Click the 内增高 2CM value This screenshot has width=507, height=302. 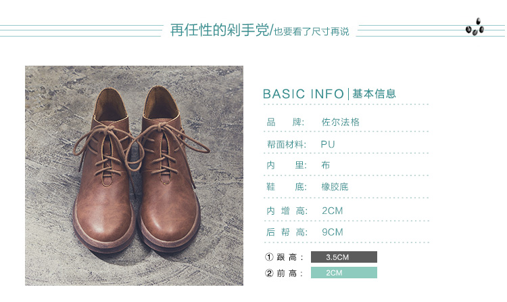click(333, 211)
